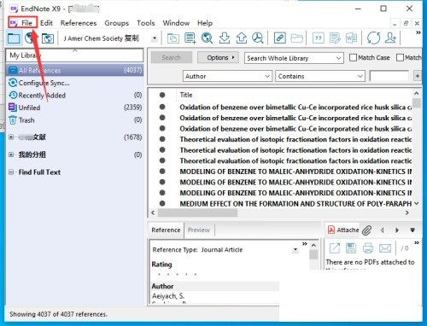Expand the 文献 group set with 1678 references
Viewport: 427px width, 326px height.
[11, 137]
